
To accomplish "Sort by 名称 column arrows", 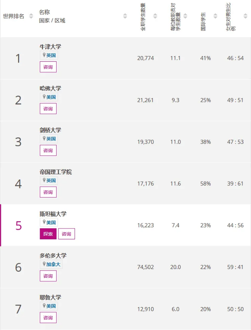I will pos(125,16).
